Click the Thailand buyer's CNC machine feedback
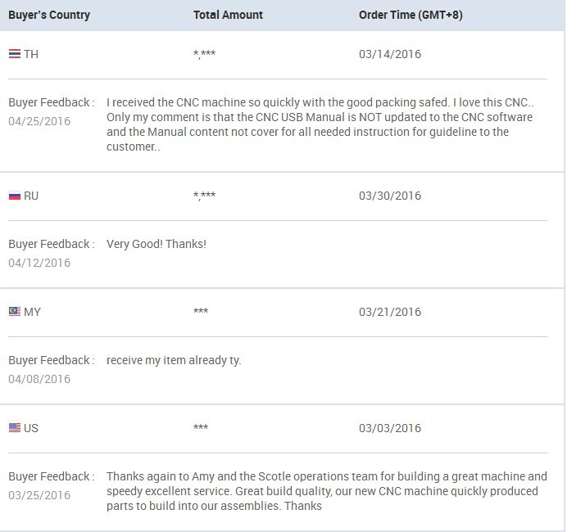Image resolution: width=567 pixels, height=532 pixels. pos(320,124)
